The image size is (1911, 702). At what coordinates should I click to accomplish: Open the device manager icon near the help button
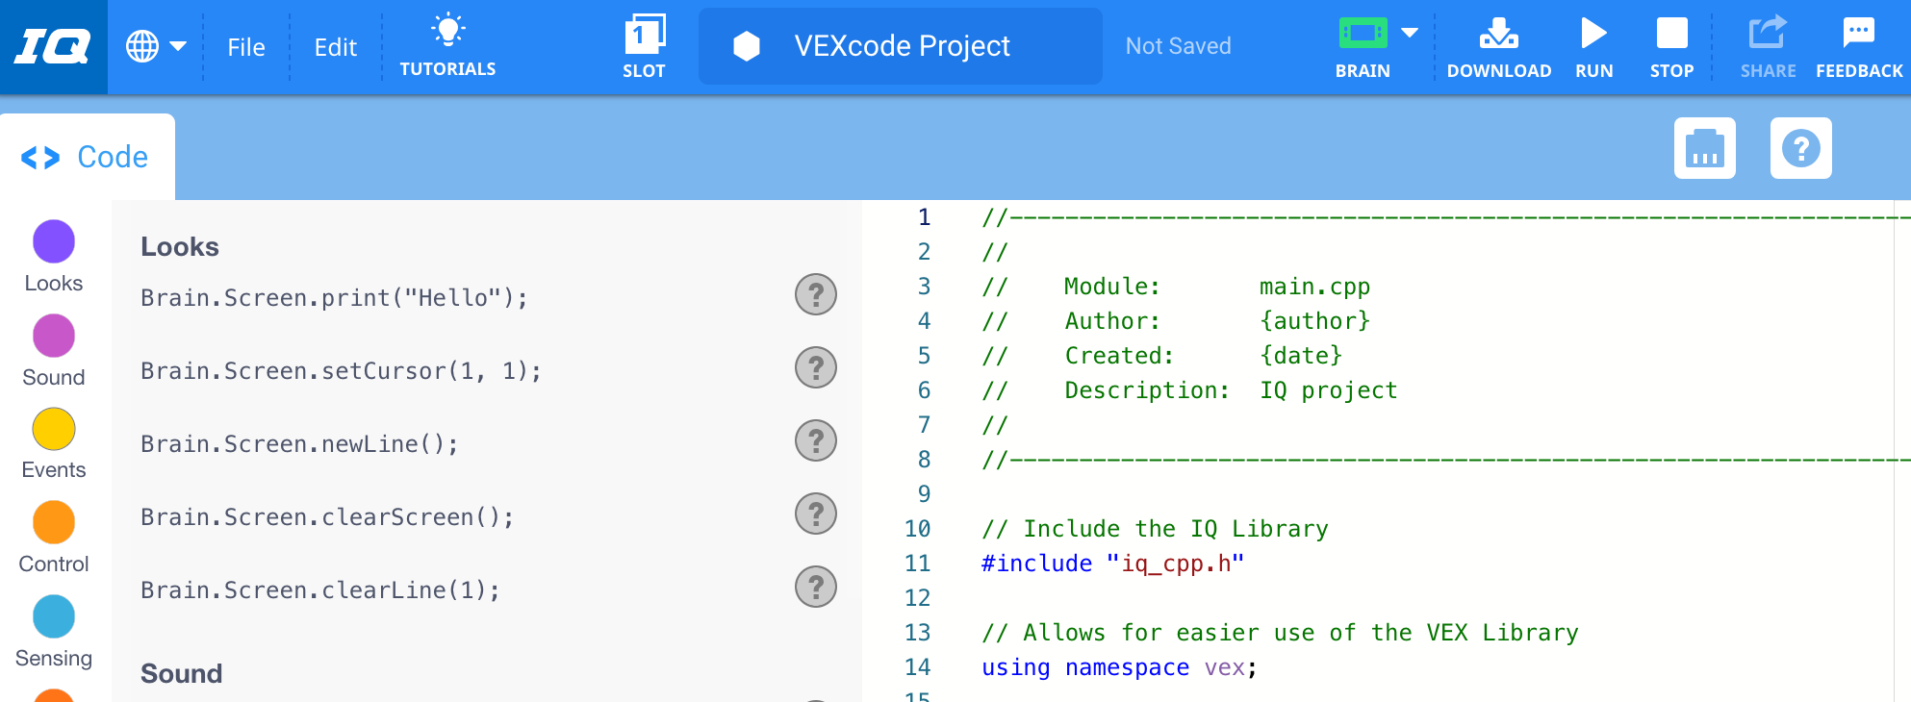(1704, 148)
